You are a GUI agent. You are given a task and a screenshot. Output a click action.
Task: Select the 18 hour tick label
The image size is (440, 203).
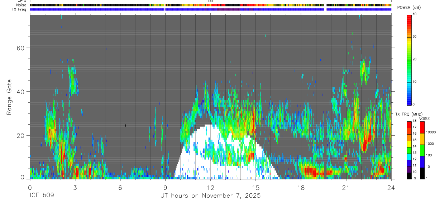coord(301,188)
